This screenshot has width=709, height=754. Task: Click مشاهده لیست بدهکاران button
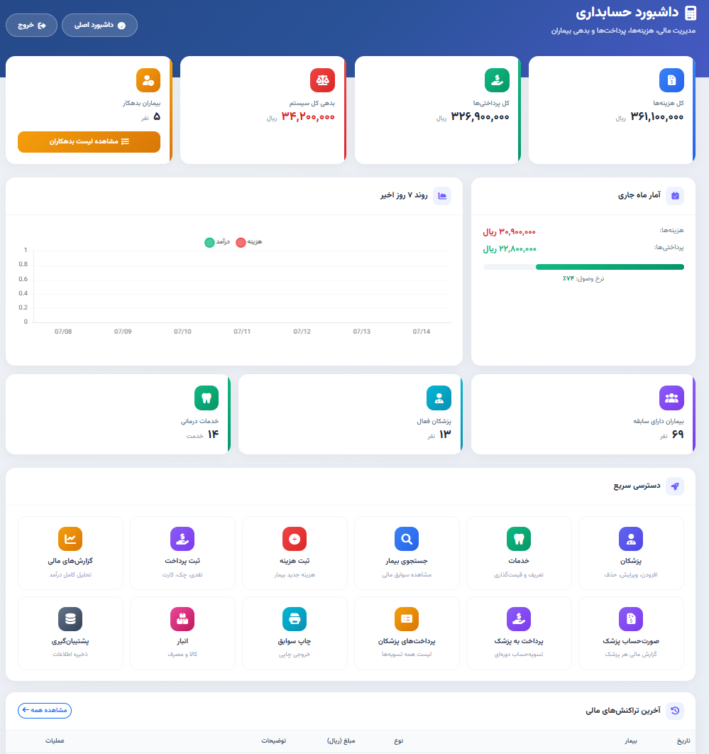(x=89, y=142)
